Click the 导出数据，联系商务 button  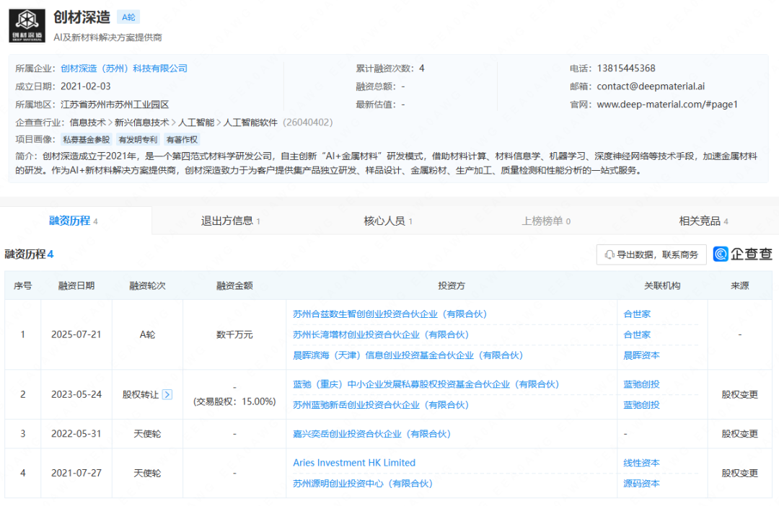[x=651, y=254]
